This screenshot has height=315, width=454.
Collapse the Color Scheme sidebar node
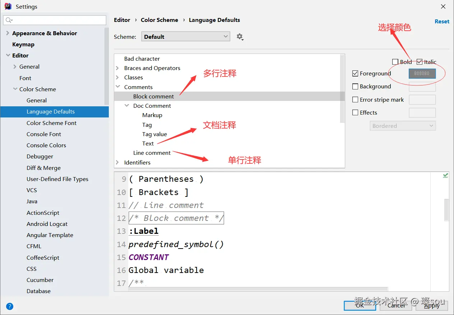tap(15, 89)
